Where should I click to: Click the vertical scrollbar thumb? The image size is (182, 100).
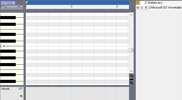[131, 50]
